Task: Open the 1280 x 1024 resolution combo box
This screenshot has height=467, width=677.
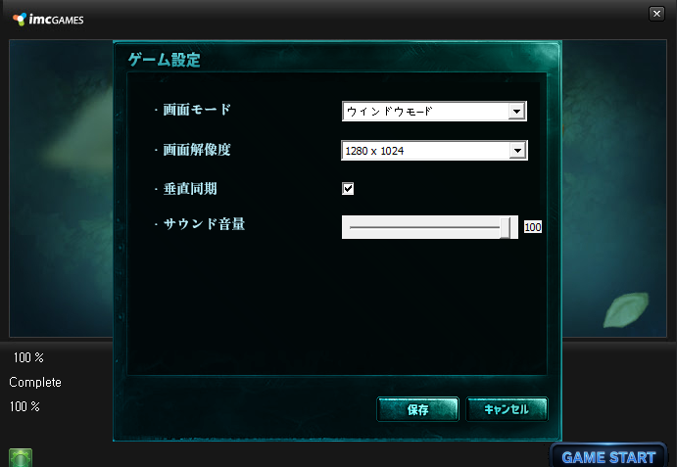Action: tap(434, 150)
